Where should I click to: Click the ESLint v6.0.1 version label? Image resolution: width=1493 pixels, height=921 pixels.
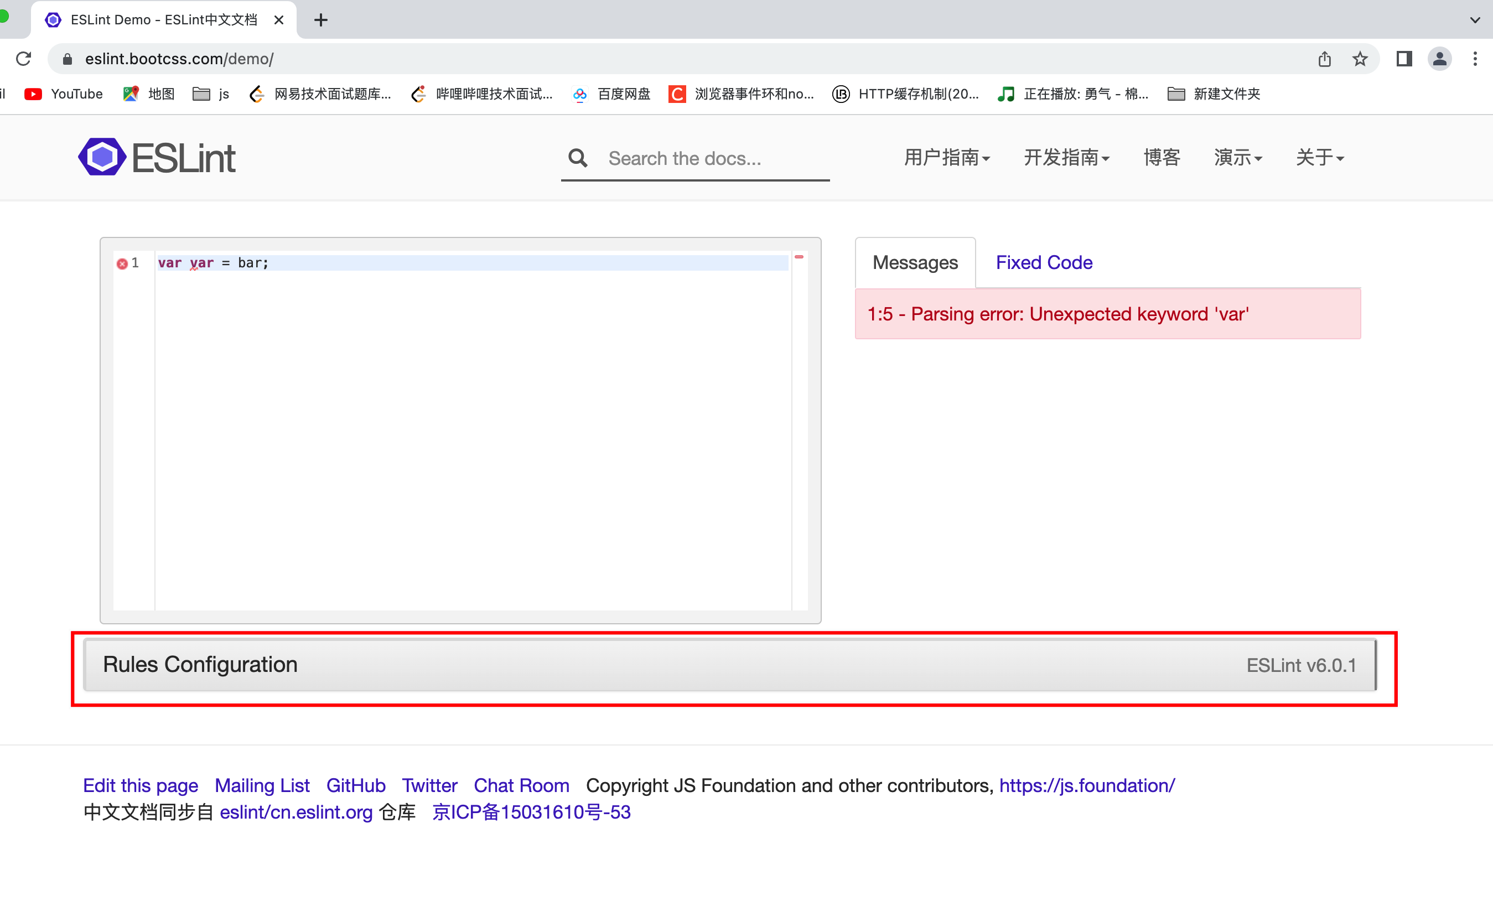(1301, 665)
